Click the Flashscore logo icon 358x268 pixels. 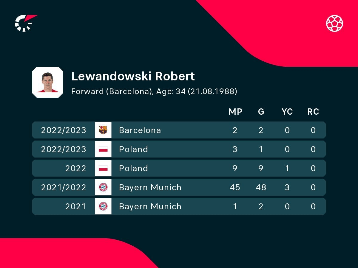coord(26,23)
